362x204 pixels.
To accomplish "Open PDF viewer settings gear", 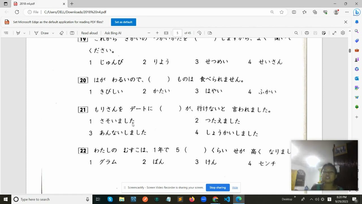I will [343, 33].
